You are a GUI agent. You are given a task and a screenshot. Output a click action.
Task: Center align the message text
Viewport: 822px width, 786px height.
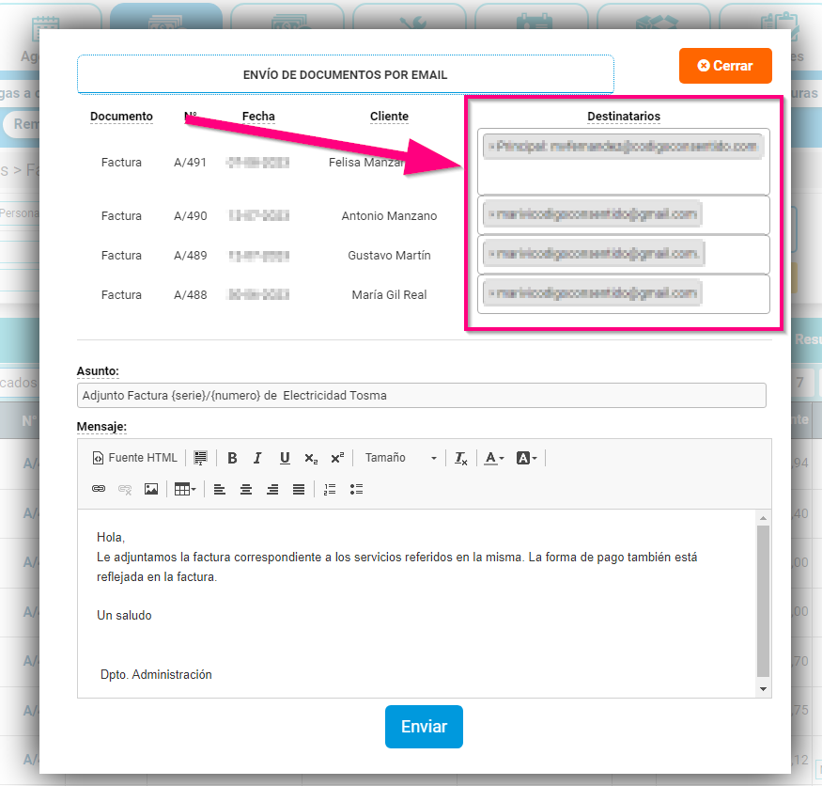point(245,489)
